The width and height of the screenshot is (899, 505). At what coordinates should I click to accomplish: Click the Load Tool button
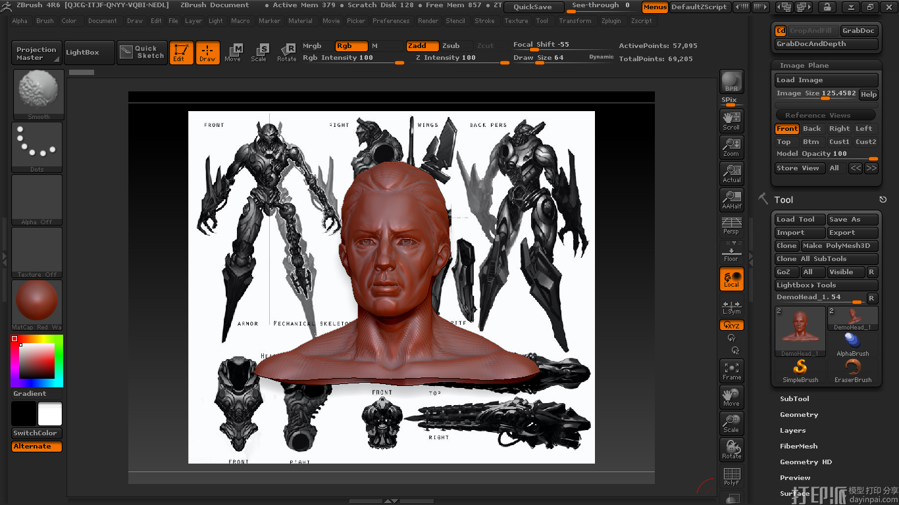tap(800, 220)
